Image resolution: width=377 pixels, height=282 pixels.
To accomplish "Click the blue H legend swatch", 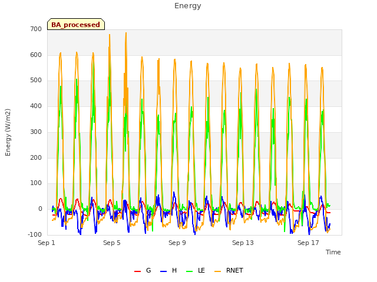I will (x=164, y=271).
